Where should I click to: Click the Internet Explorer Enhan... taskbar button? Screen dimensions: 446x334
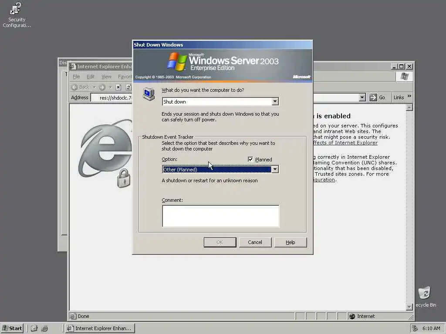100,328
